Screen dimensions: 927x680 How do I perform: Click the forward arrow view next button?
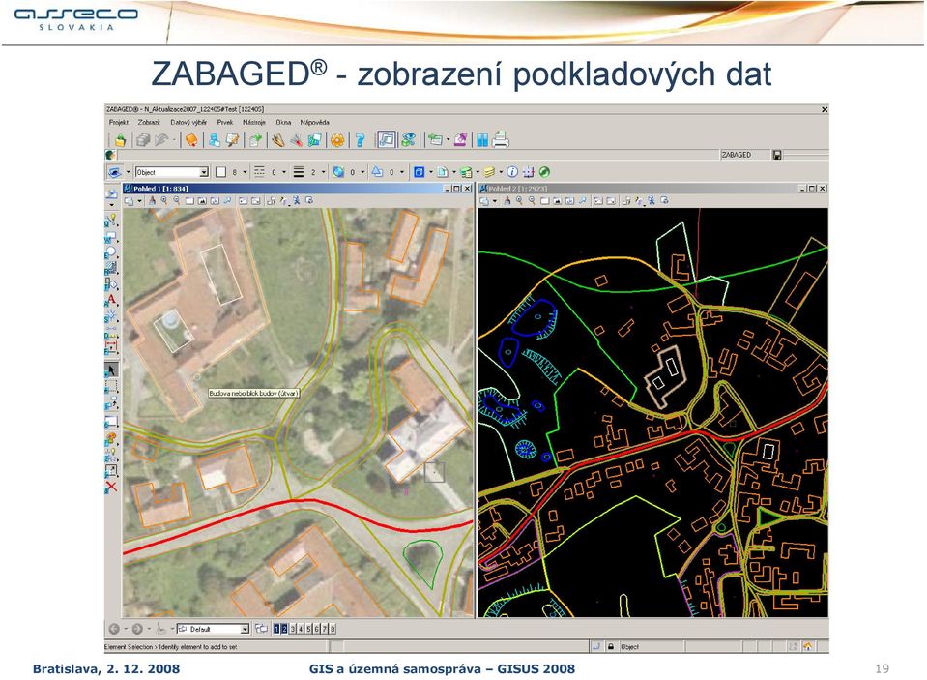pyautogui.click(x=137, y=629)
